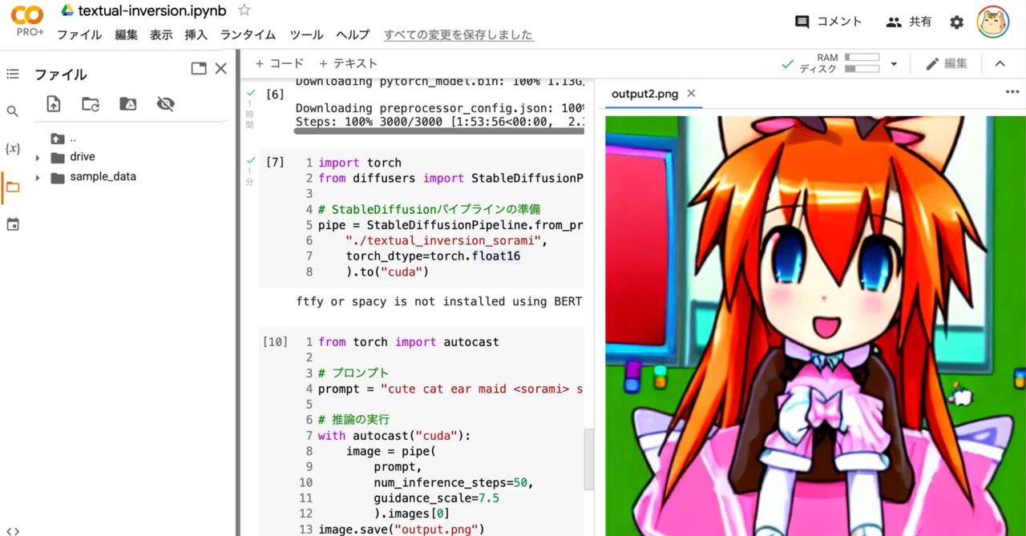Select the output2.png tab

tap(644, 94)
